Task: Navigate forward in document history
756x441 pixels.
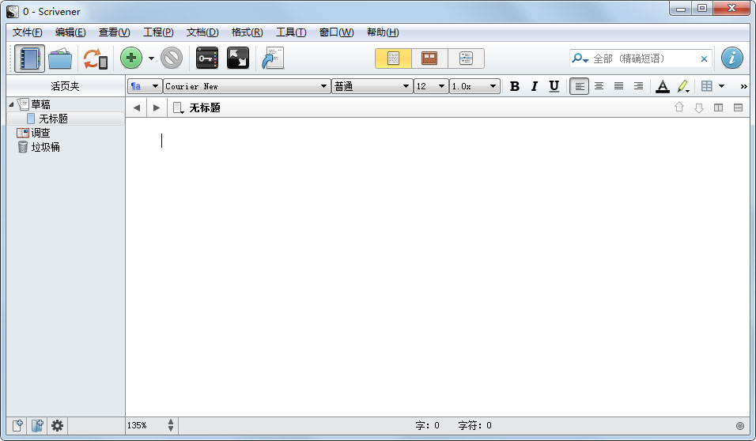Action: click(157, 108)
